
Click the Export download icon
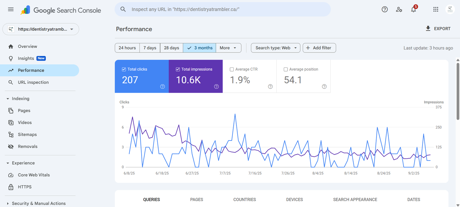tap(428, 28)
